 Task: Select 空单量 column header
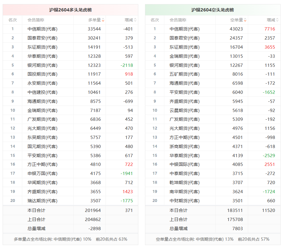tap(237, 20)
